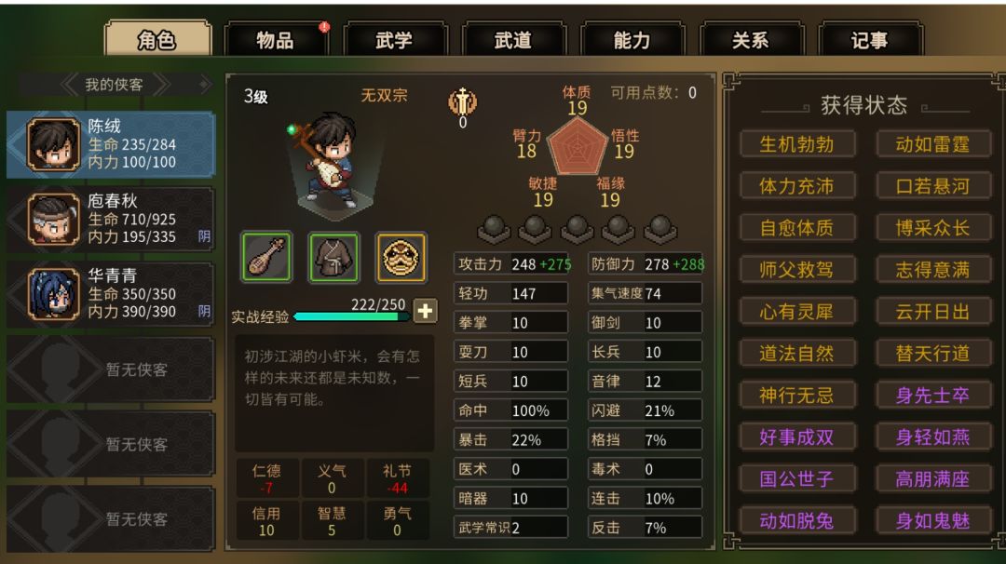The height and width of the screenshot is (564, 1006).
Task: Open the 武学 tab
Action: 395,40
